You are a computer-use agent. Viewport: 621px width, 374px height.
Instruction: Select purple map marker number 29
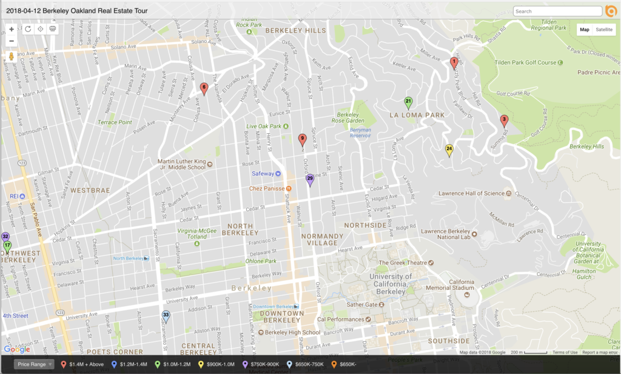310,180
